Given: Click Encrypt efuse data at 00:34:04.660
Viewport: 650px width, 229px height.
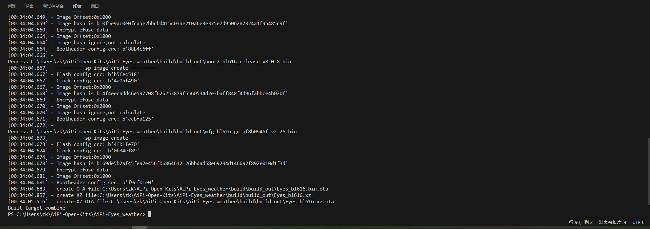Looking at the screenshot, I should tap(82, 30).
